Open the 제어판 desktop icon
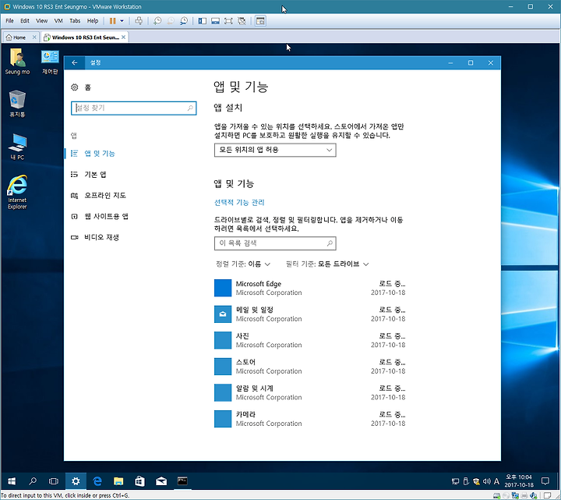 50,62
